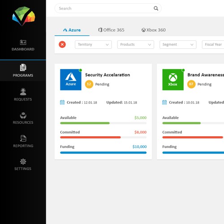Click the $10,000 funding amount

coord(139,146)
